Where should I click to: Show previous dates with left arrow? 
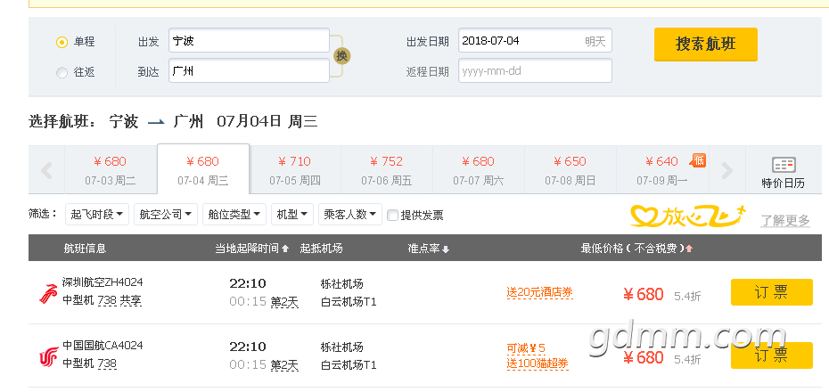[46, 170]
